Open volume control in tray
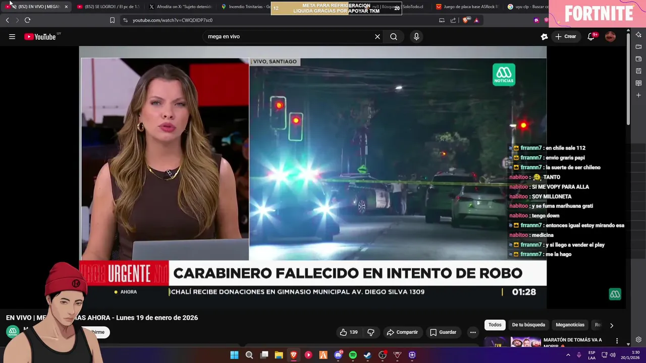The width and height of the screenshot is (646, 363). point(613,355)
